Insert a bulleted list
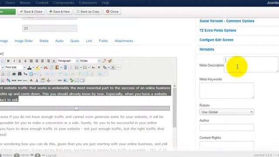 pos(85,67)
